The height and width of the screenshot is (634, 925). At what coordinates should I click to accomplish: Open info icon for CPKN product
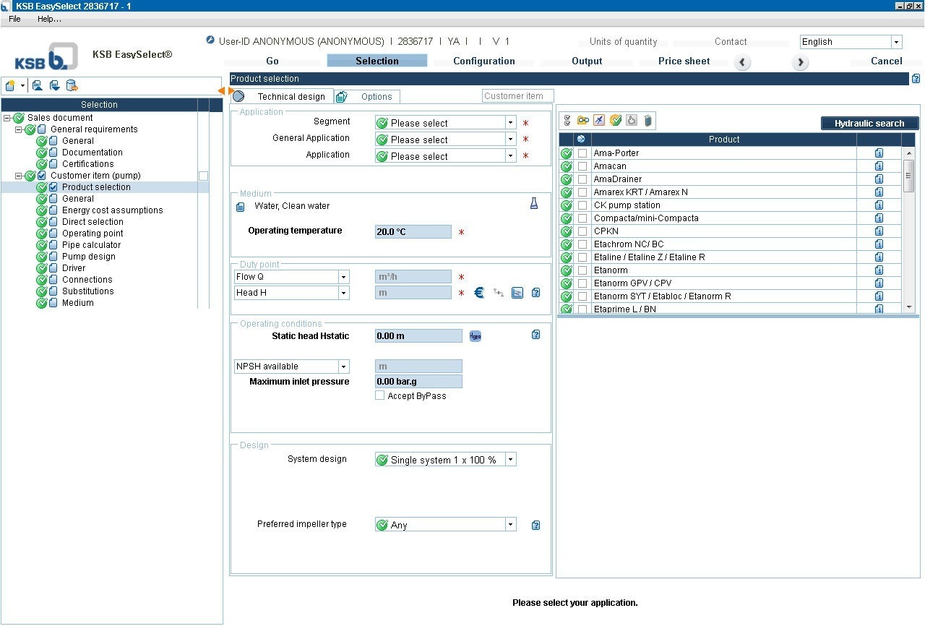[879, 231]
